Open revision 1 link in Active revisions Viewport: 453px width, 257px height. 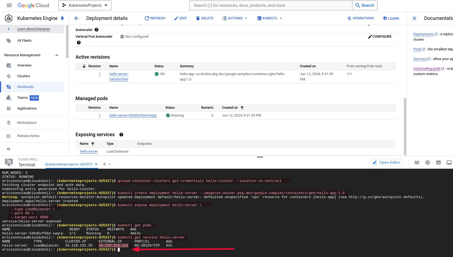[x=100, y=74]
